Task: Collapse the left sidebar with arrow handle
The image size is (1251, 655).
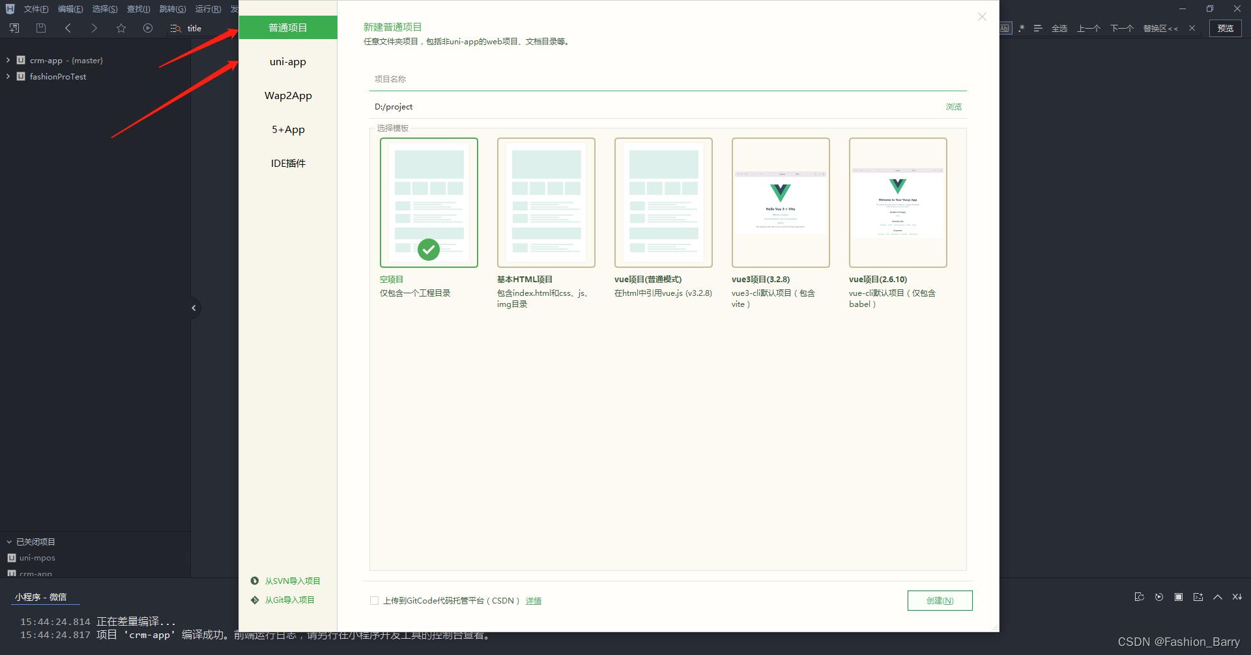Action: click(x=194, y=308)
